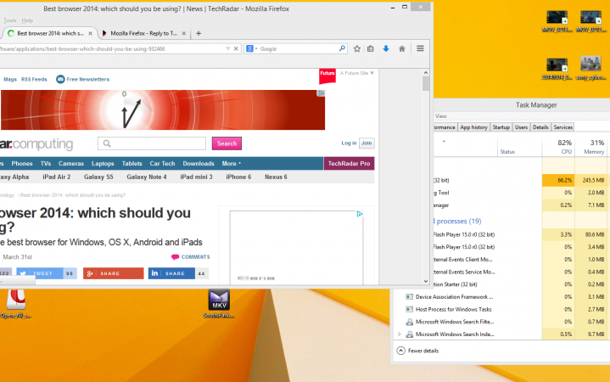Click the AdChoices icon on the red banner
Viewport: 610px width, 382px height.
(321, 93)
